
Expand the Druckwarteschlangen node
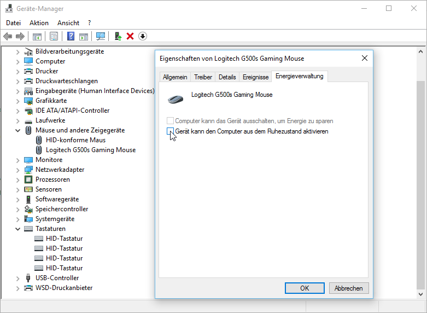17,81
